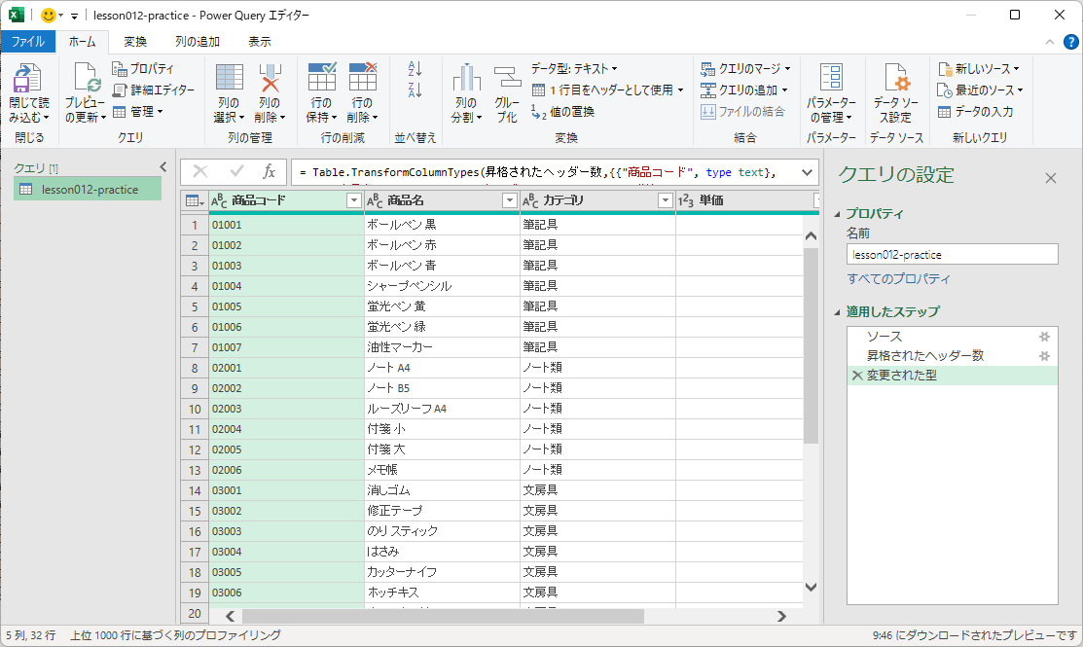Open 商品名 column filter dropdown
1083x647 pixels.
pos(510,201)
